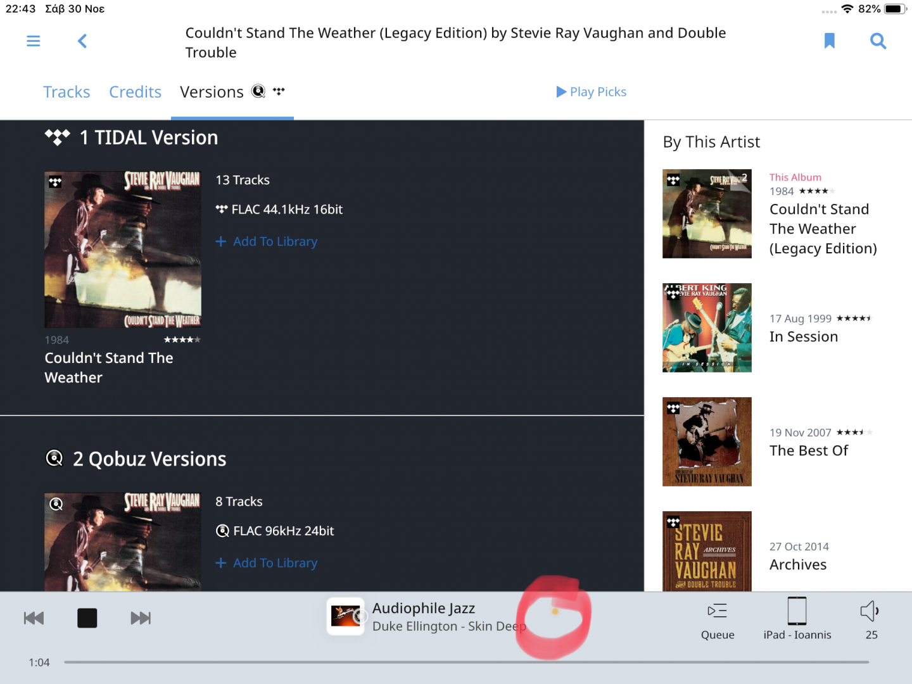Open search with the magnifier icon
Image resolution: width=912 pixels, height=684 pixels.
tap(878, 41)
